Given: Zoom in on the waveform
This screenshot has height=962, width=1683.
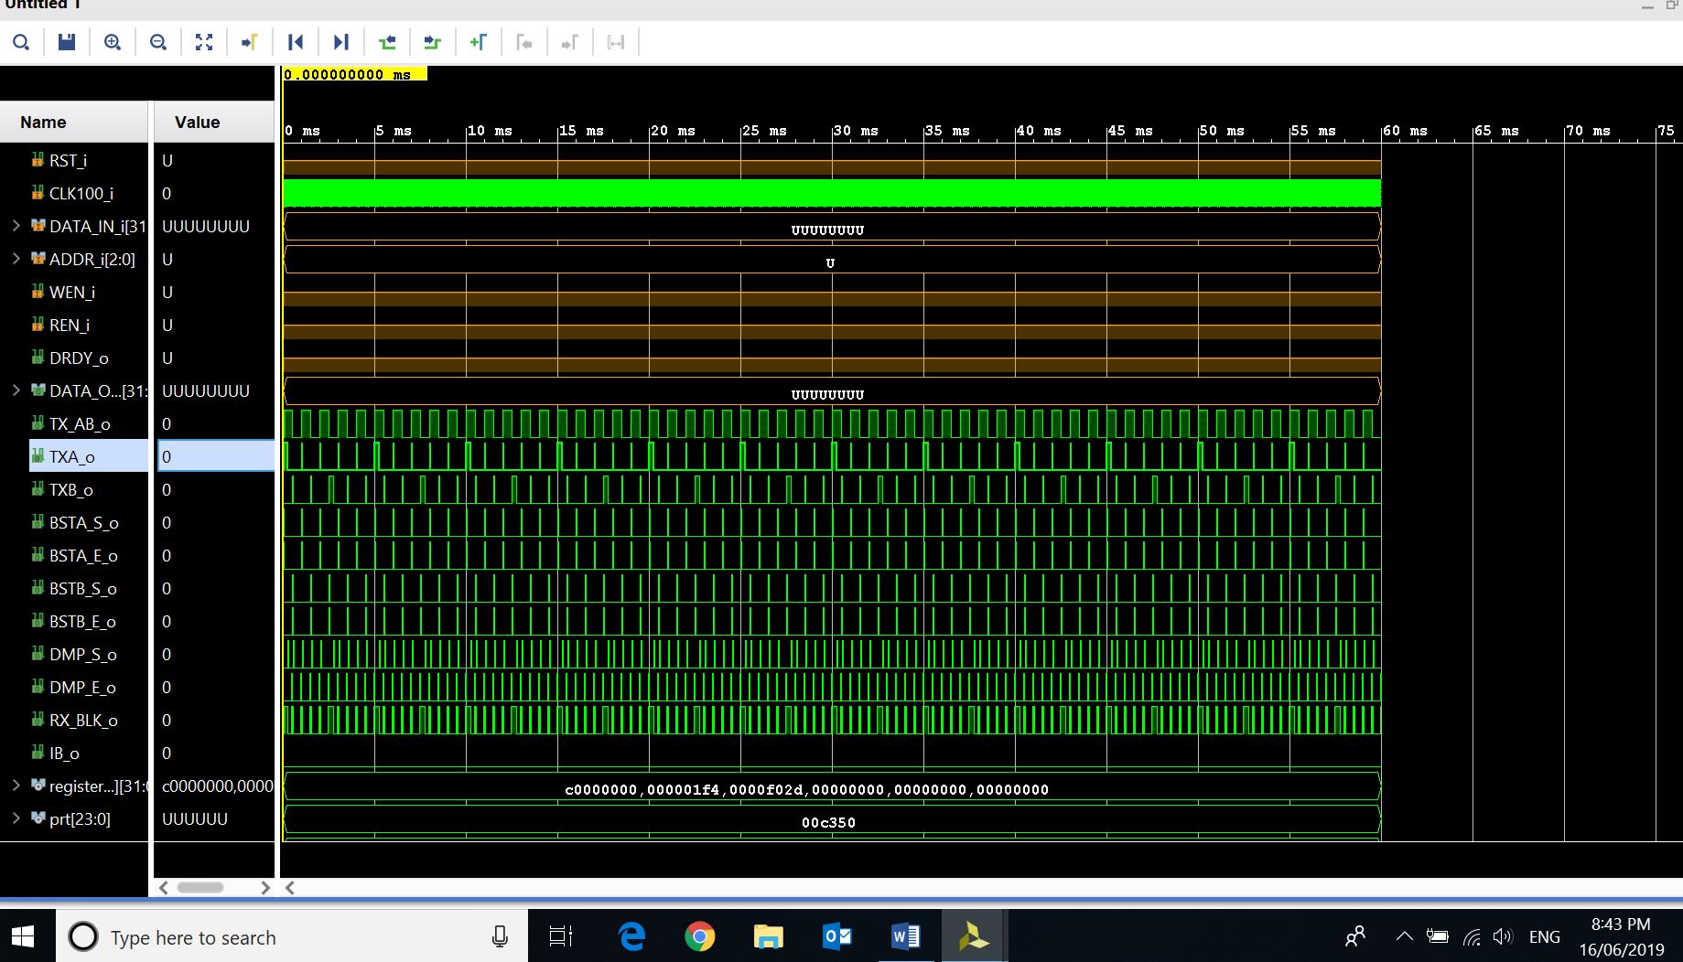Looking at the screenshot, I should (x=113, y=42).
